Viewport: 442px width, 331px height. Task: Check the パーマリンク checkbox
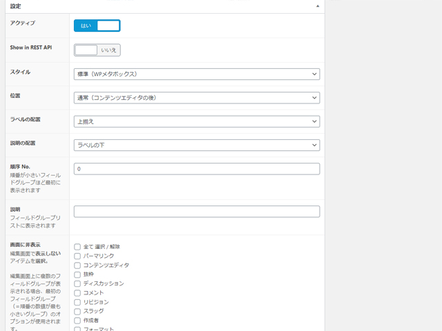click(x=77, y=256)
